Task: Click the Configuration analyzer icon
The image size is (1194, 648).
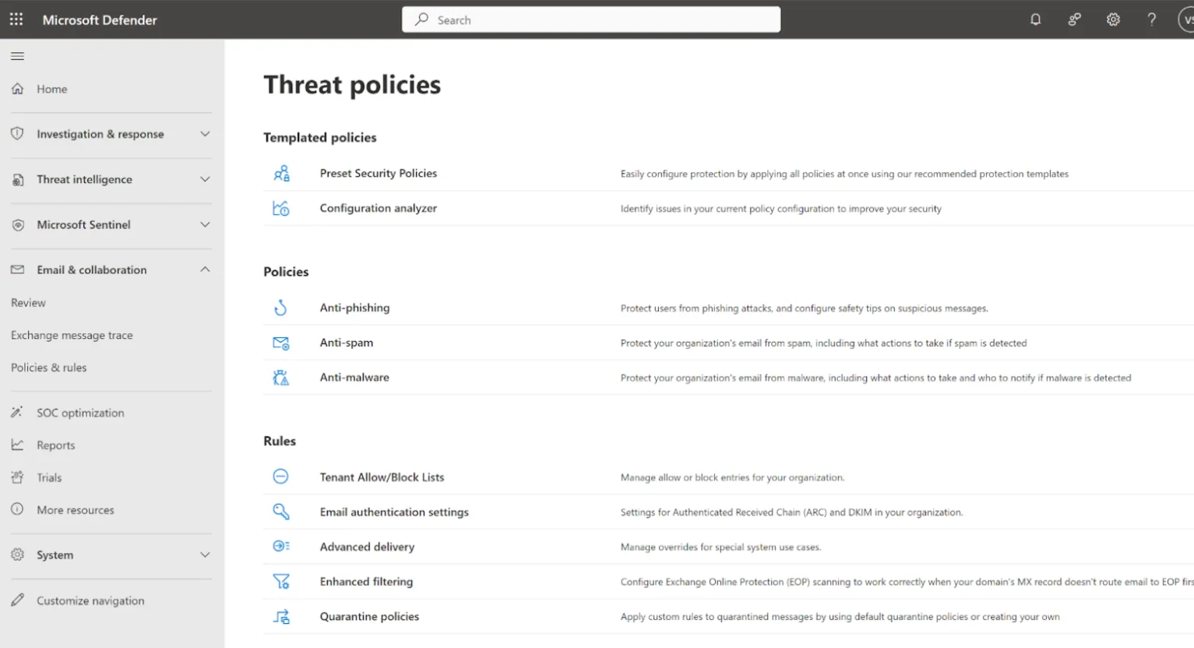Action: coord(281,208)
